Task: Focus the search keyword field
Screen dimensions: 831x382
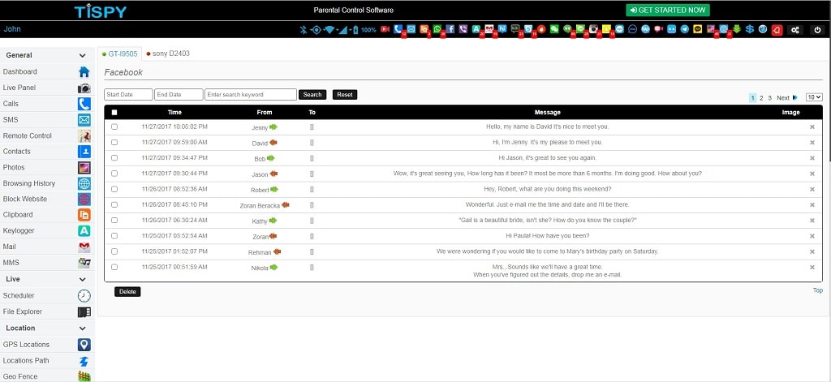Action: tap(251, 94)
